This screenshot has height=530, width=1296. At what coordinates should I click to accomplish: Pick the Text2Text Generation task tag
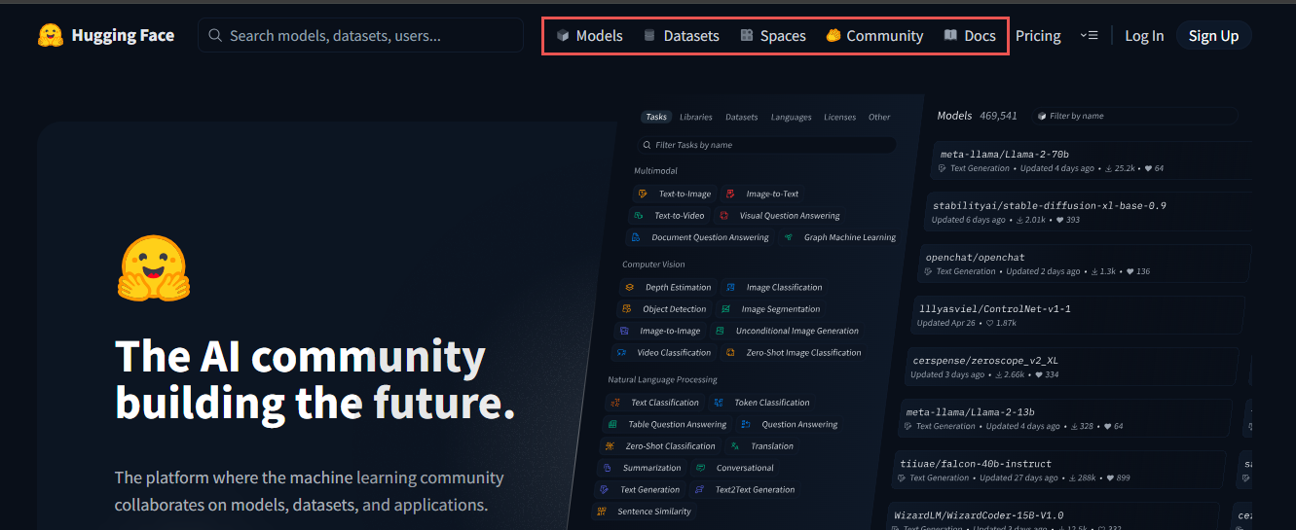click(x=745, y=489)
